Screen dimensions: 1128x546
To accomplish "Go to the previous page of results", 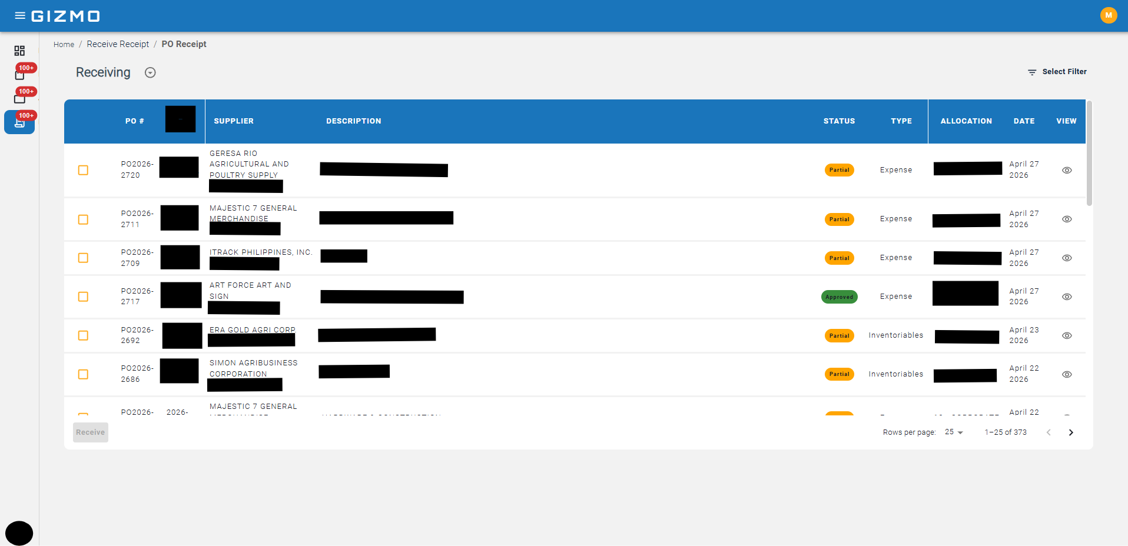I will point(1049,432).
